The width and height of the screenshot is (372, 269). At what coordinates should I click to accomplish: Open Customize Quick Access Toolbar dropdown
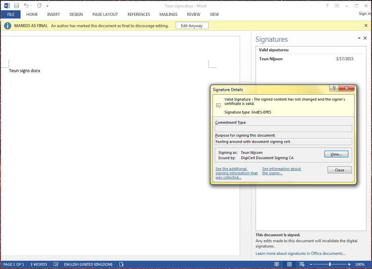47,6
